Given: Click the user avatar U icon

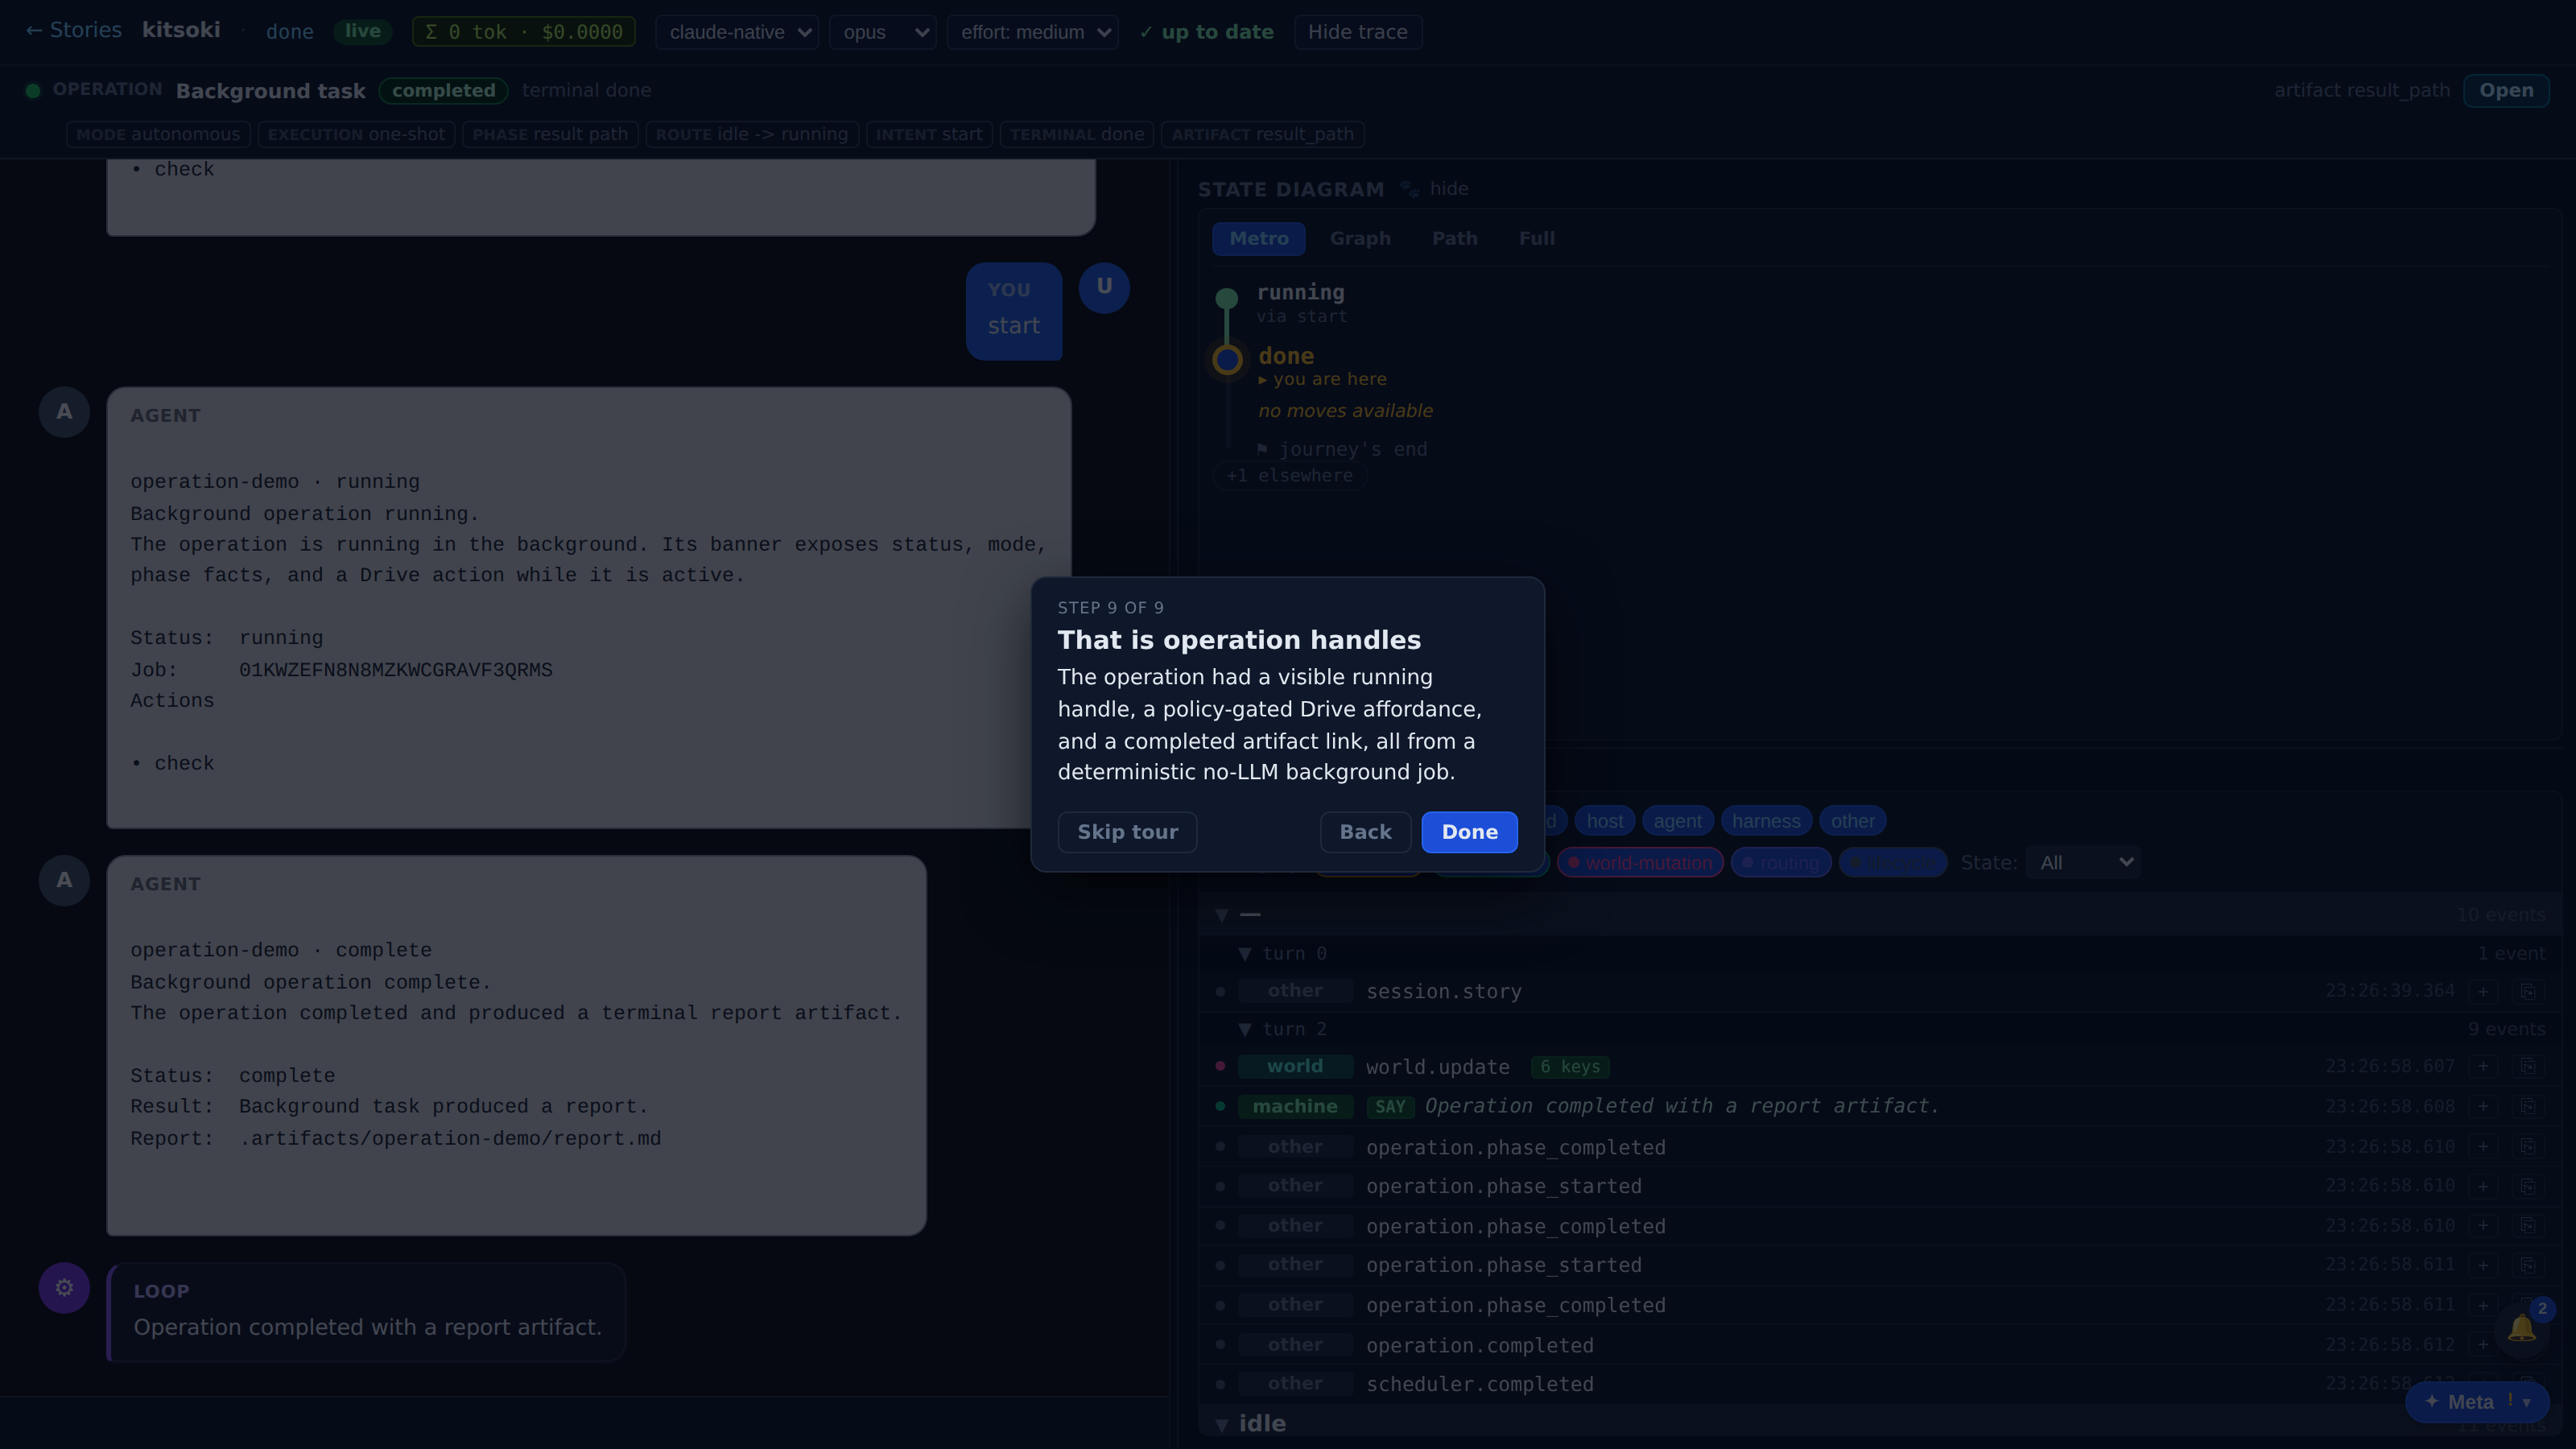Looking at the screenshot, I should [x=1104, y=287].
